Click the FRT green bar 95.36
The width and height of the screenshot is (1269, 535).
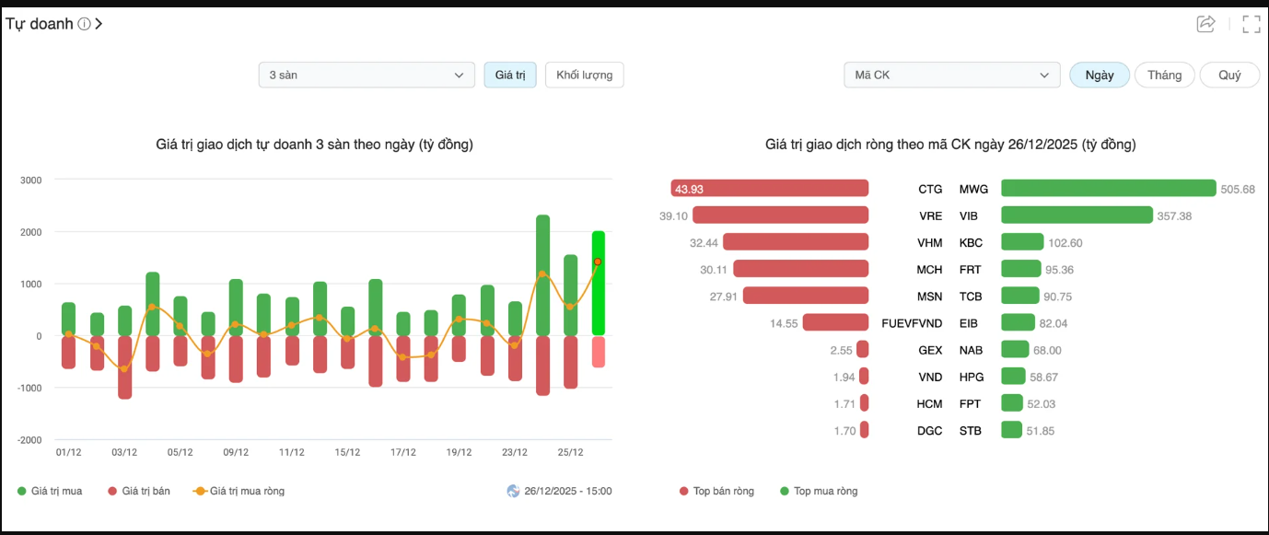[1021, 269]
